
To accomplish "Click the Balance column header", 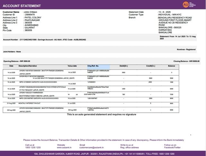I will [172, 66].
